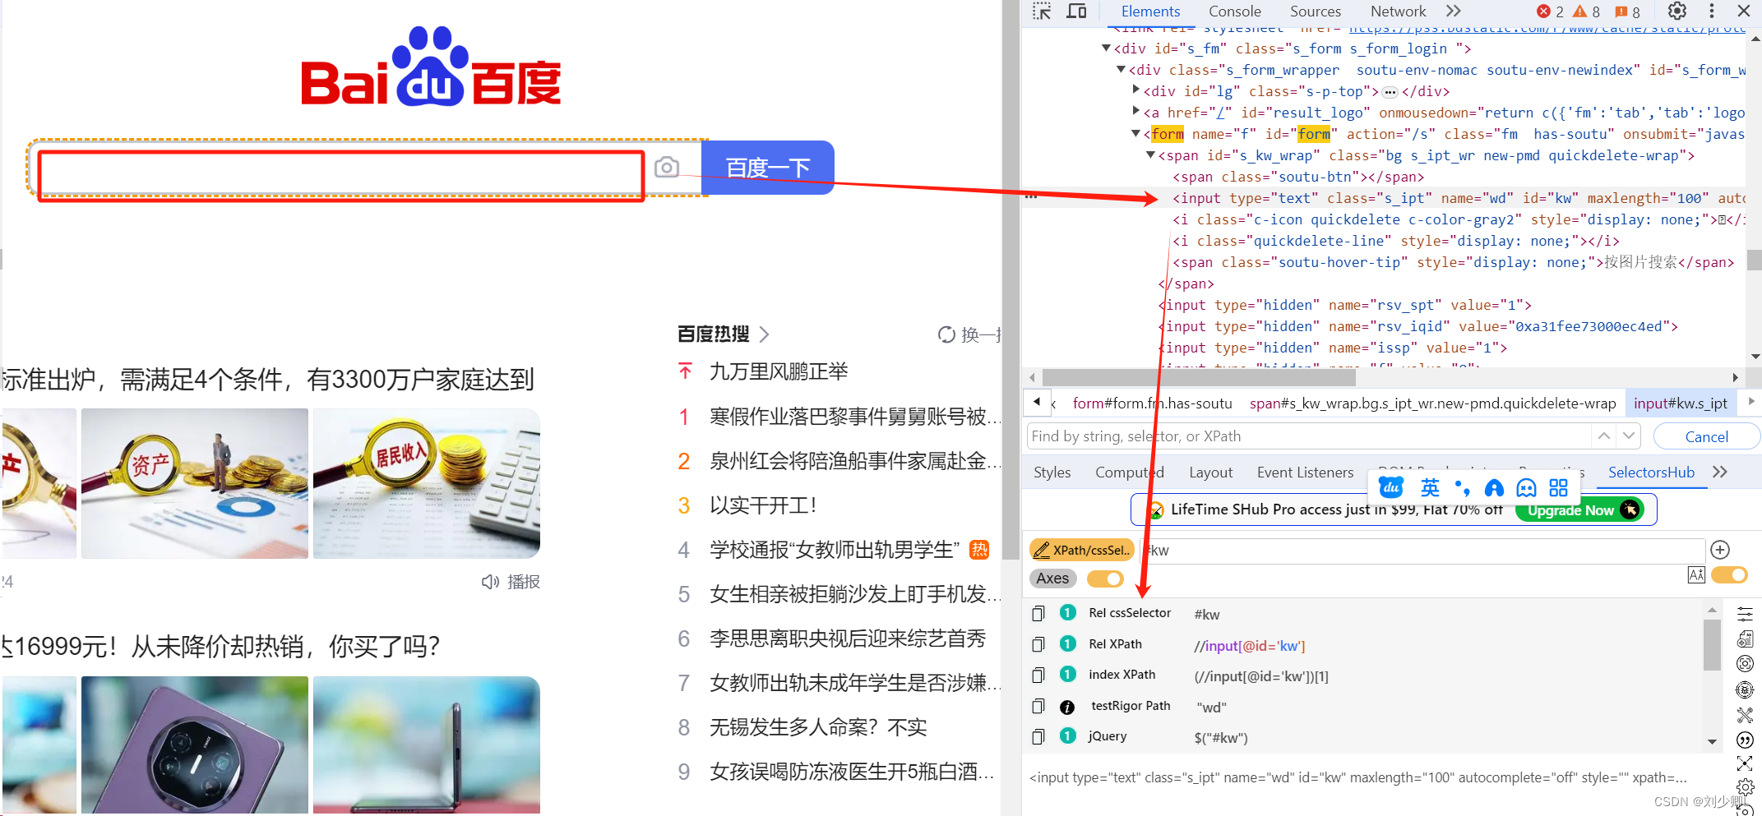Image resolution: width=1762 pixels, height=816 pixels.
Task: Open DevTools three-dot customize menu
Action: [x=1712, y=11]
